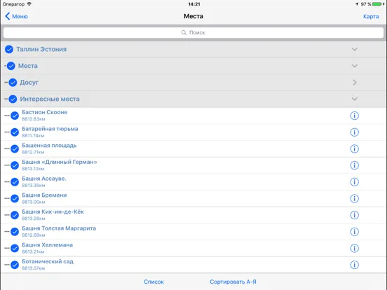
Task: Go back to Меню
Action: pos(16,16)
